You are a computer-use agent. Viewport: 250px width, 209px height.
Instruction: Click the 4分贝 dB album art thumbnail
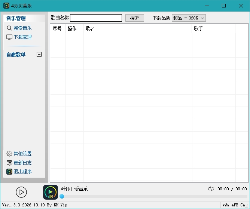point(51,192)
